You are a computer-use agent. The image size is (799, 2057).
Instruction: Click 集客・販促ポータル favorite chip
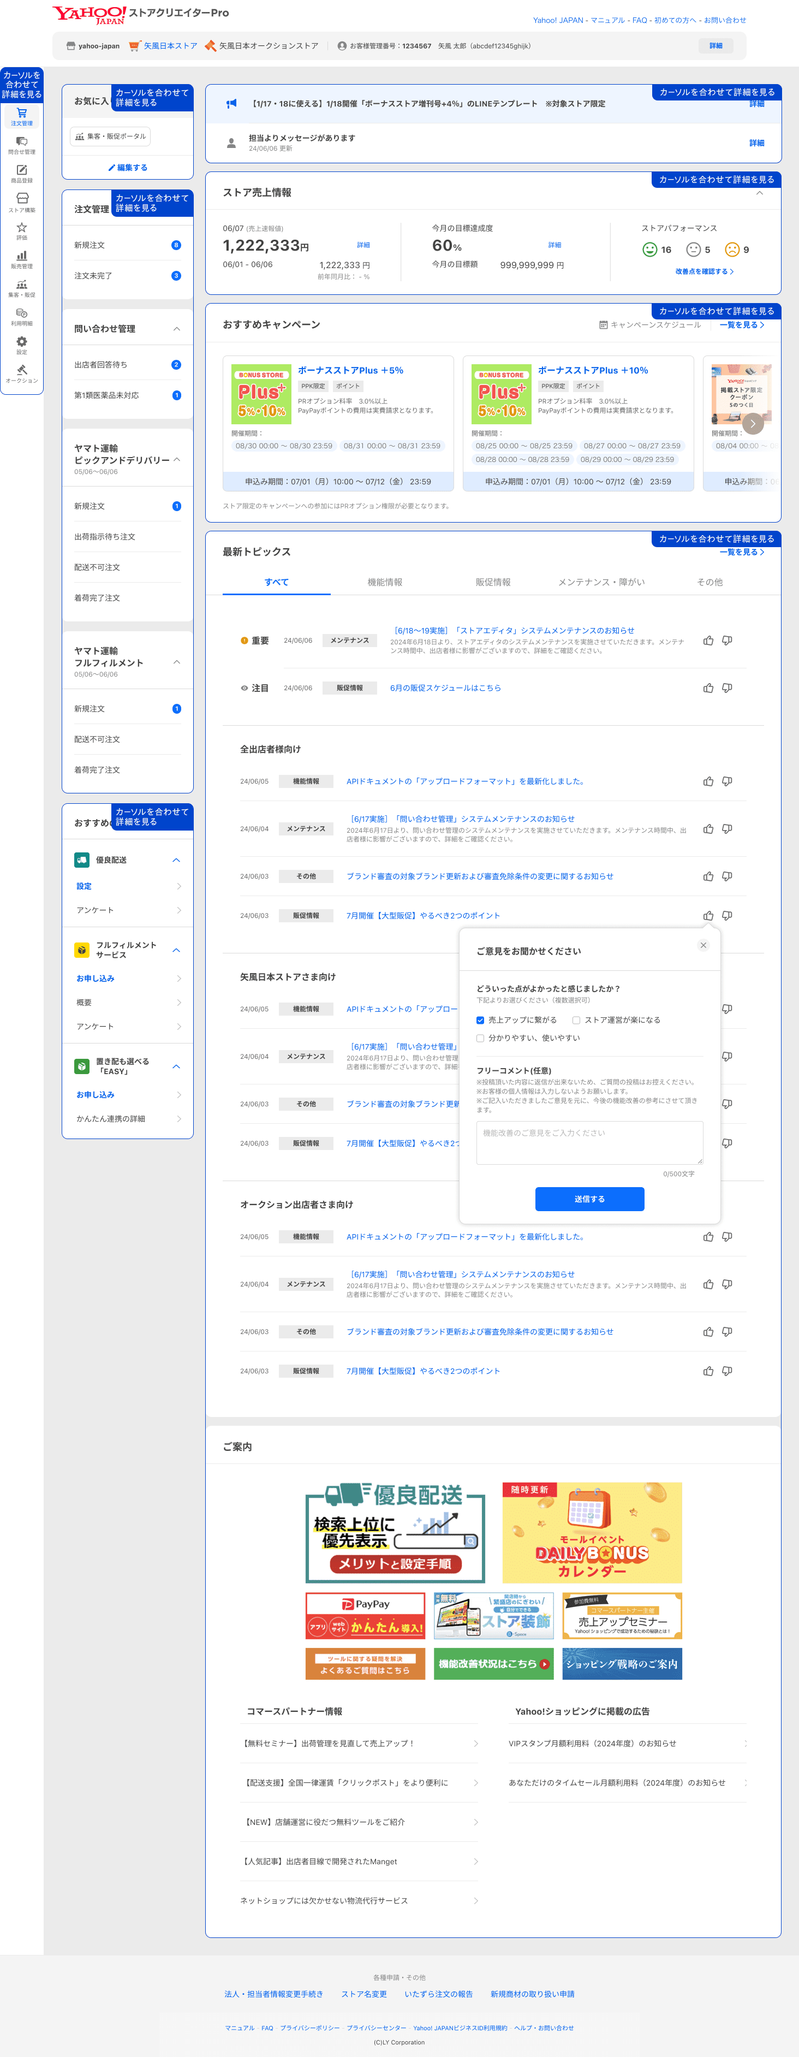pos(110,137)
